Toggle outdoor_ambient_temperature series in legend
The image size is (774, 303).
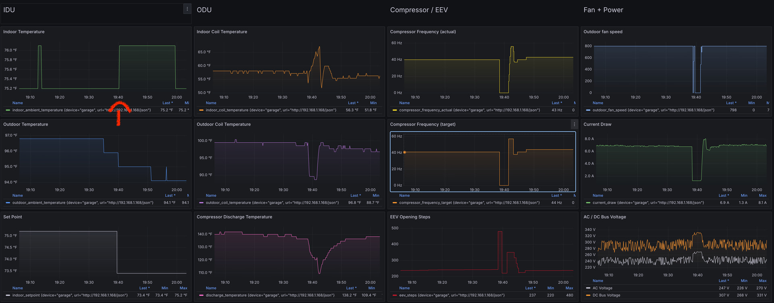[x=83, y=203]
